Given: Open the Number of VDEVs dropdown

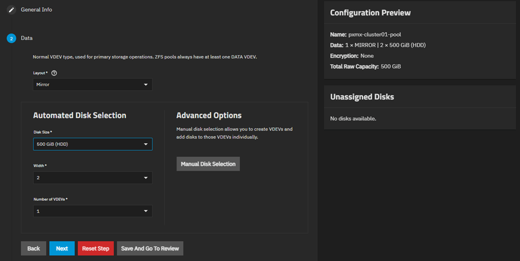Looking at the screenshot, I should (92, 211).
